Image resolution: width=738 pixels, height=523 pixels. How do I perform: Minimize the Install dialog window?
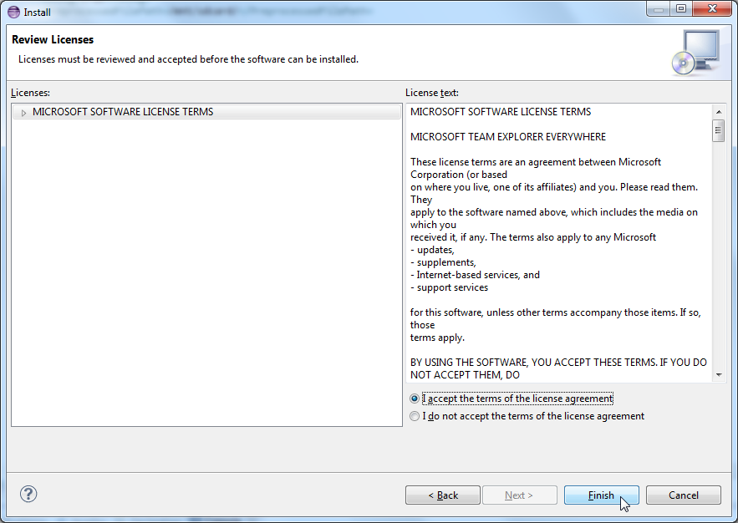pos(657,9)
